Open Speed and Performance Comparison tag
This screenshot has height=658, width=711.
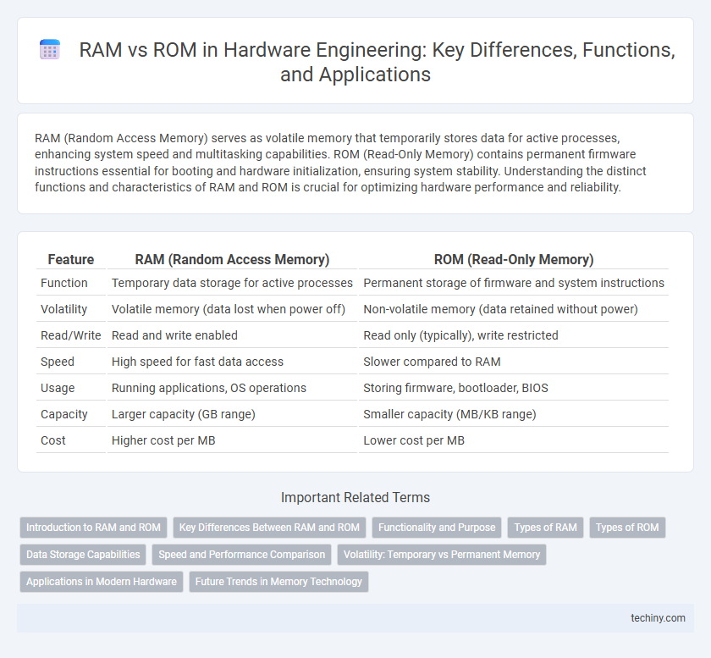(242, 555)
